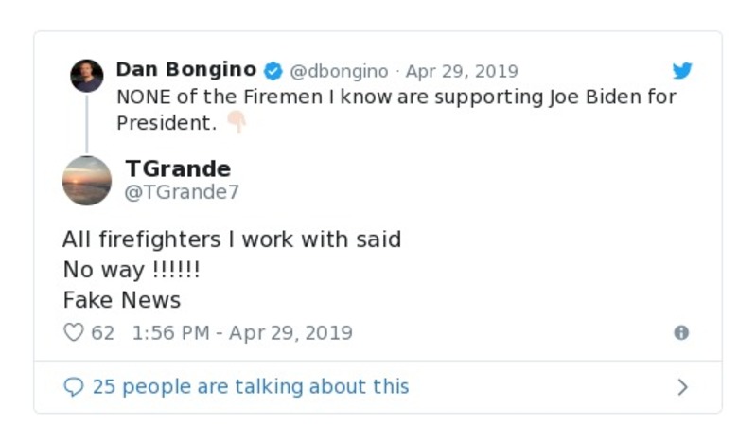The height and width of the screenshot is (443, 756).
Task: Click the blue speech bubble icon
Action: (x=74, y=386)
